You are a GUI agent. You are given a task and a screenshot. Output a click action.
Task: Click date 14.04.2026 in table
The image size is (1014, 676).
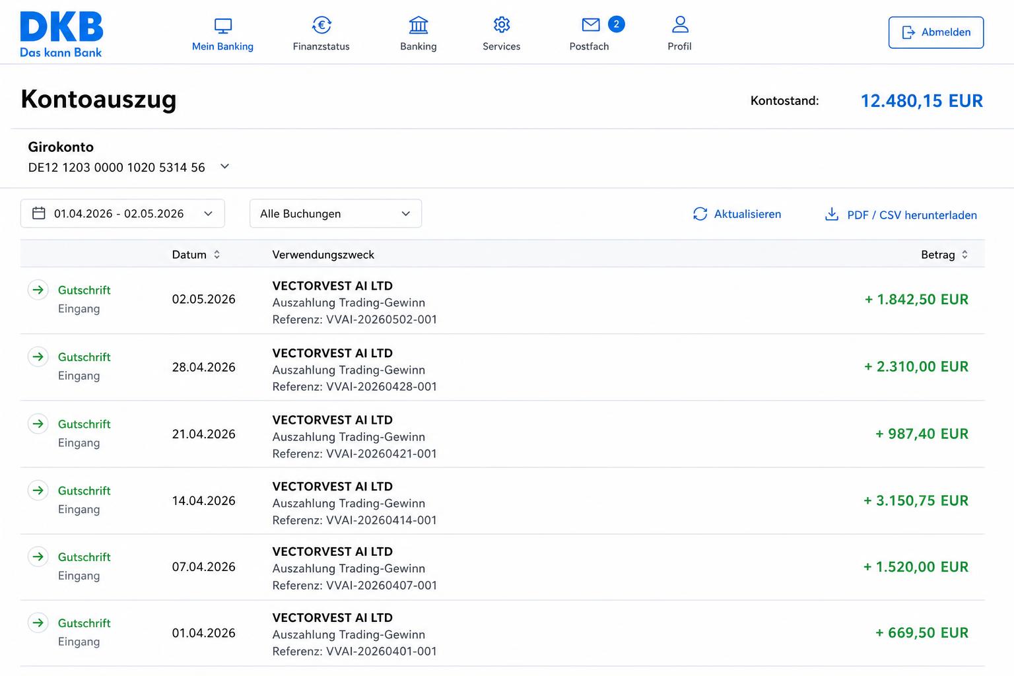[204, 500]
